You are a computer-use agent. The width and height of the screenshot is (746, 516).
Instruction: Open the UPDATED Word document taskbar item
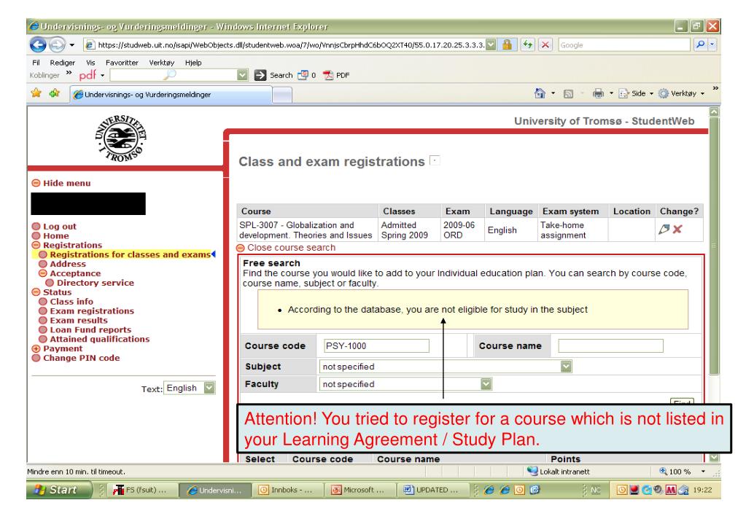point(432,490)
